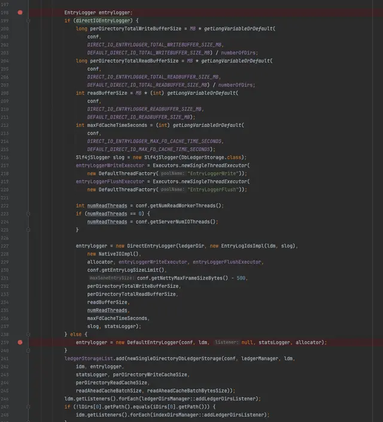This screenshot has height=422, width=383.
Task: Click 'perDirectoryReadCacheSize' on line 244
Action: (x=111, y=382)
